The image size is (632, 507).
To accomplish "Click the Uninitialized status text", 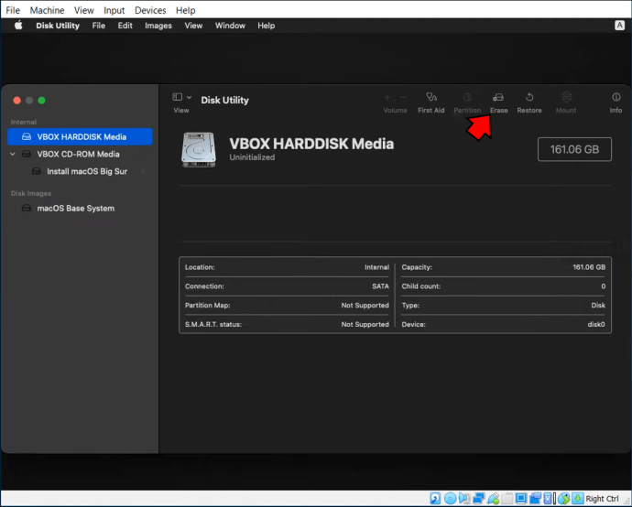I will 252,157.
